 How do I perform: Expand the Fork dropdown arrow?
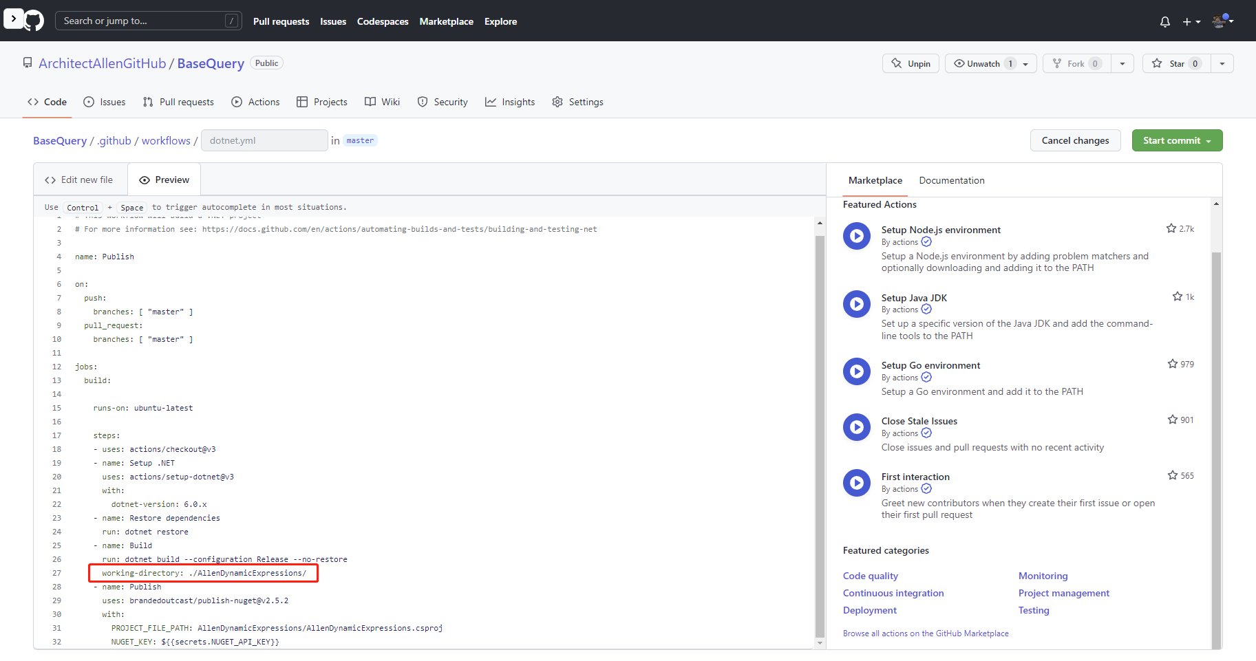tap(1122, 63)
